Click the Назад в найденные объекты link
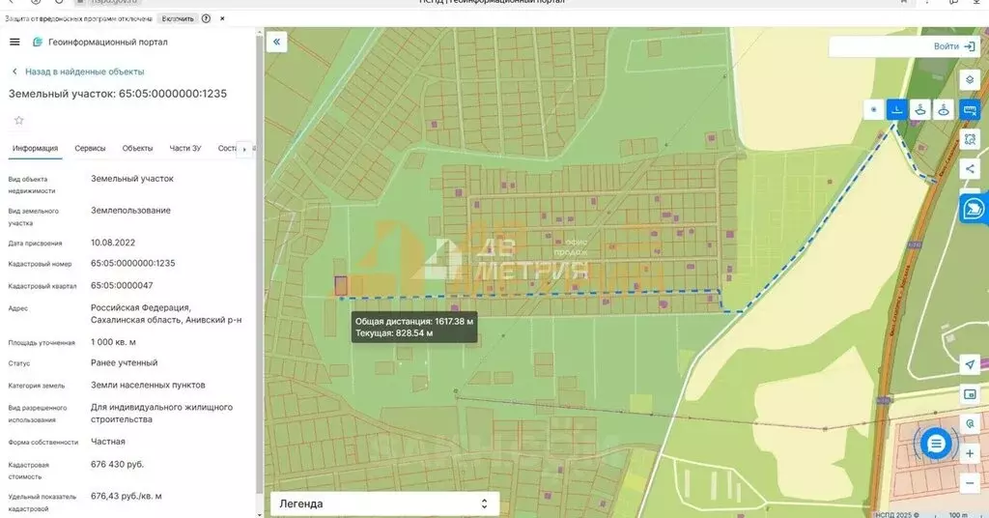The height and width of the screenshot is (518, 989). coord(85,72)
